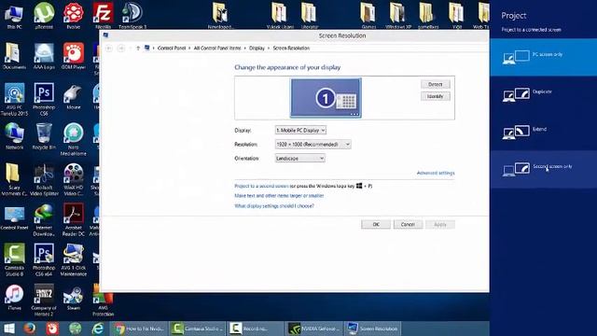
Task: Open This PC desktop icon
Action: (x=14, y=15)
